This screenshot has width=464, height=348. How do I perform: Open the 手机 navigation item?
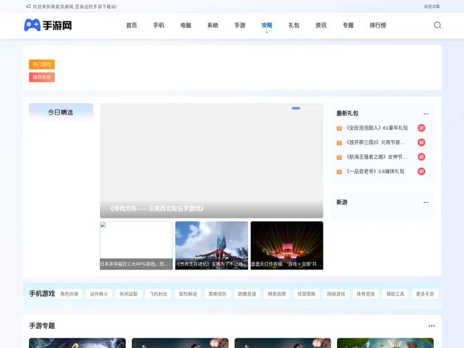pyautogui.click(x=159, y=25)
